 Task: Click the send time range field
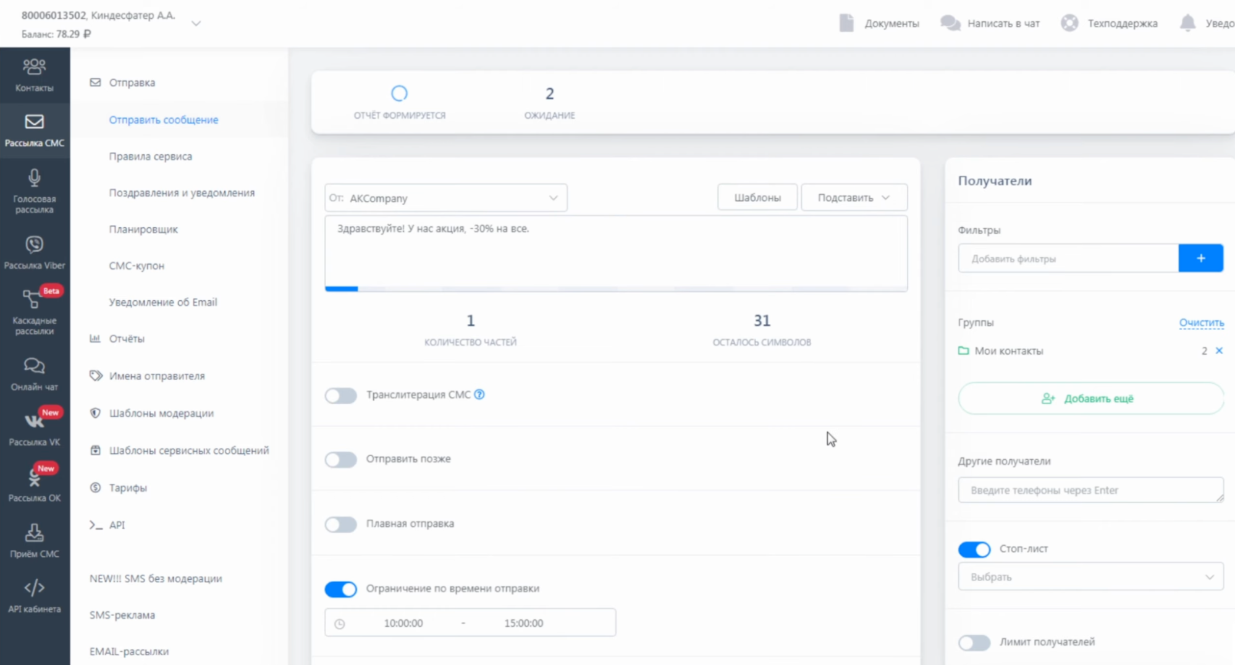[x=470, y=623]
